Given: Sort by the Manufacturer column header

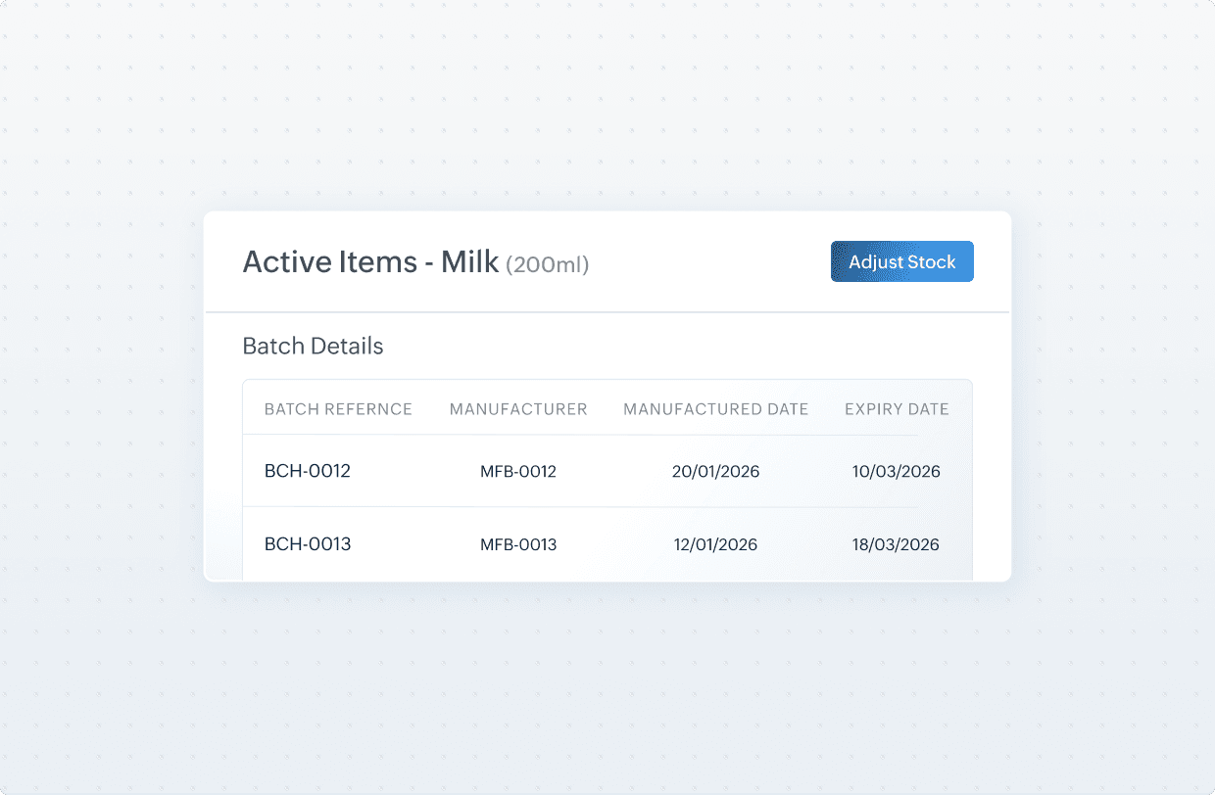Looking at the screenshot, I should [x=518, y=409].
